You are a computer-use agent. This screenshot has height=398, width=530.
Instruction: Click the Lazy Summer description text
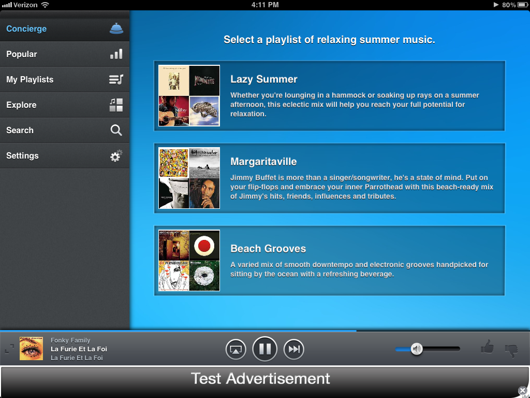[355, 105]
